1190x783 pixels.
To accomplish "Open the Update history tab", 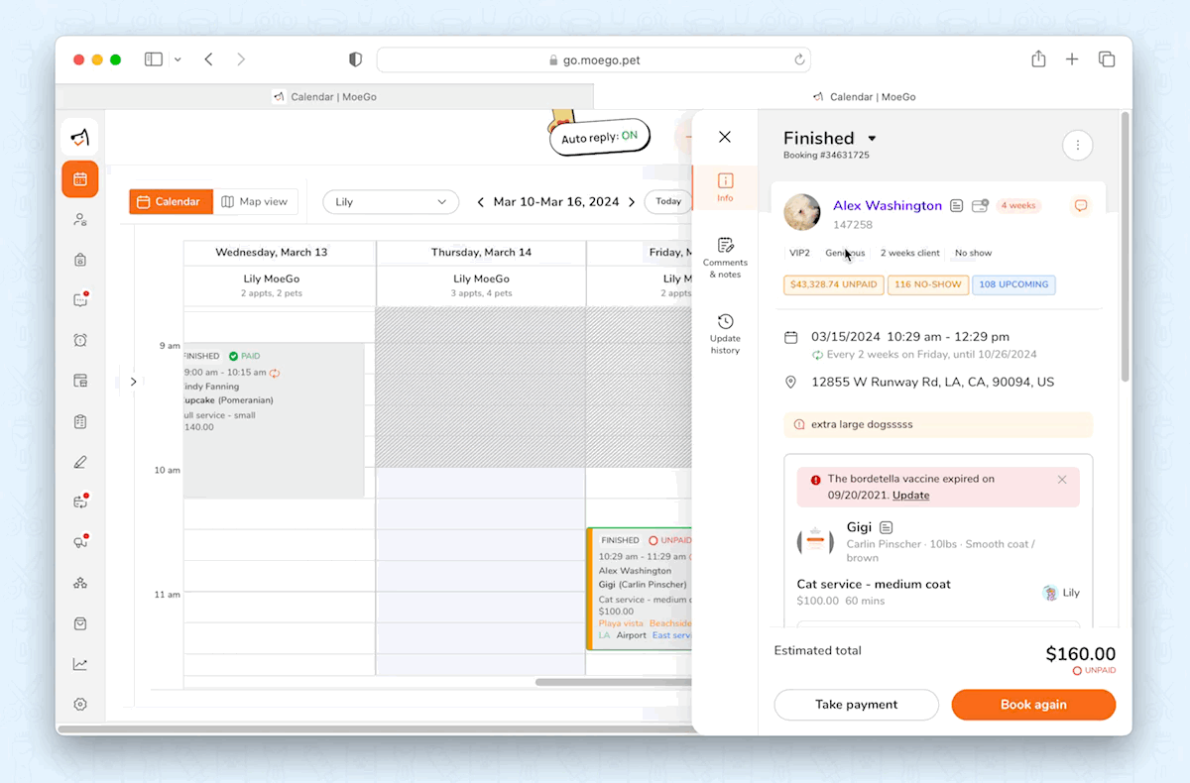I will [725, 334].
